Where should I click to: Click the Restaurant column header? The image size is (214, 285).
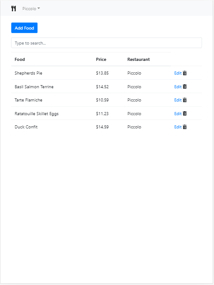pos(138,60)
